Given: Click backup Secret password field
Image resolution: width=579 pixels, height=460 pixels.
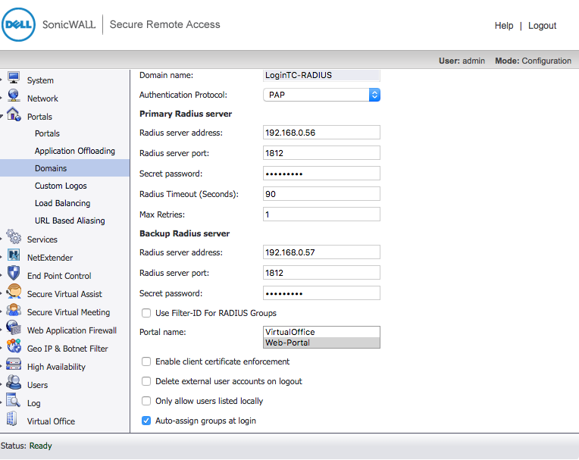Looking at the screenshot, I should point(321,293).
